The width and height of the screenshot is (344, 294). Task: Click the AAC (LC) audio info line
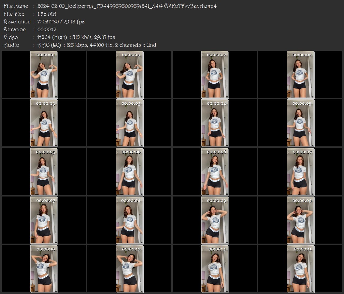coord(97,45)
